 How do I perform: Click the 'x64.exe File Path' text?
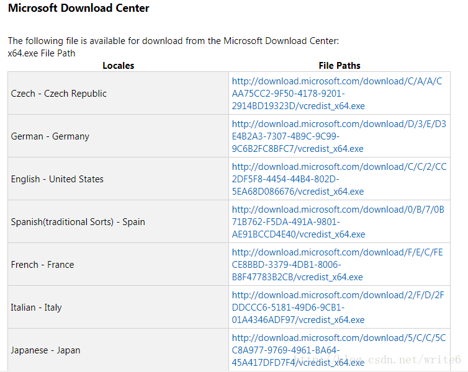[x=42, y=53]
